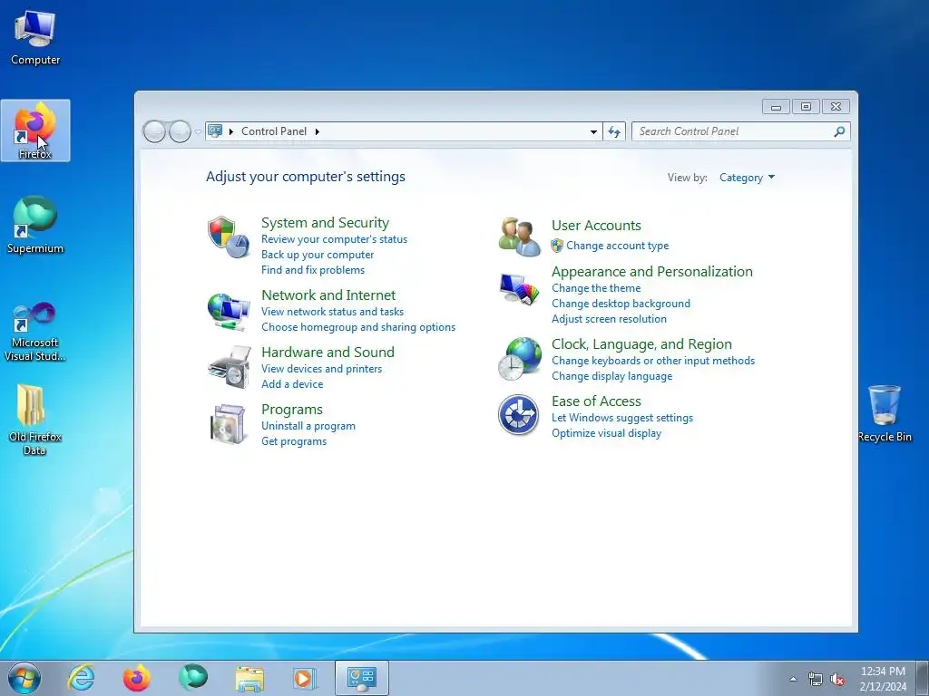Open the View by Category dropdown
The image size is (929, 696).
coord(747,178)
